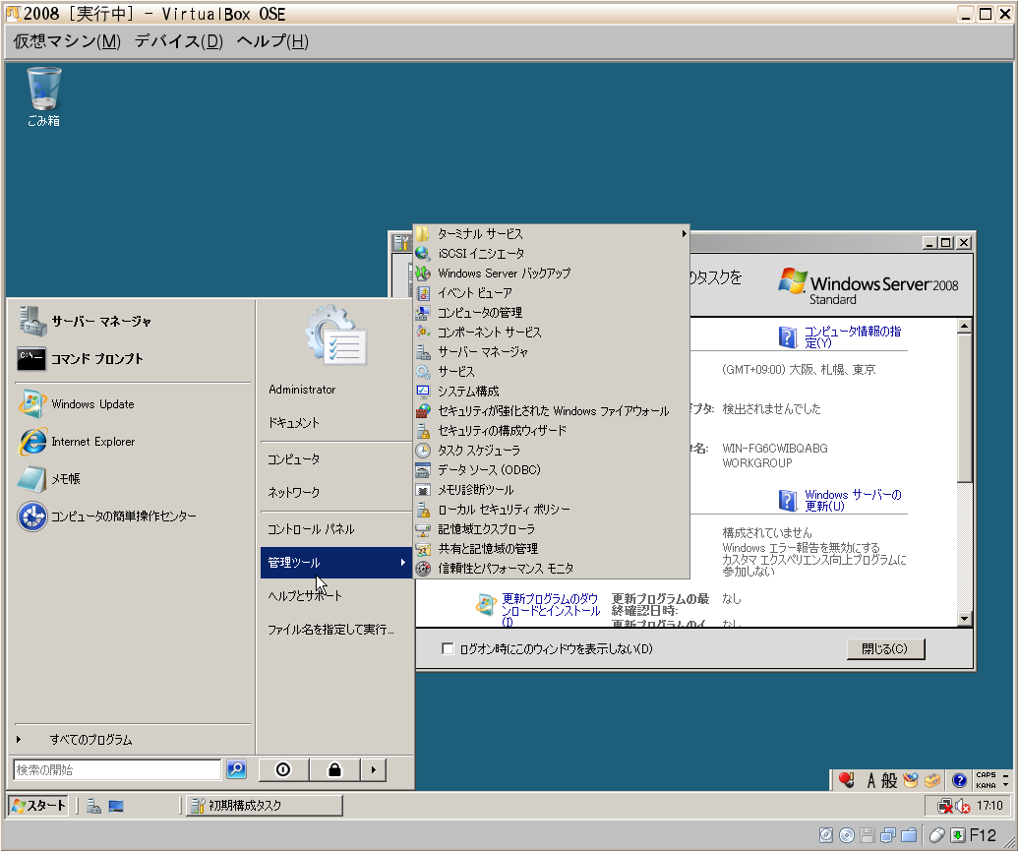Click 更新プログラムのダウンロードとインストール link

coord(551,610)
